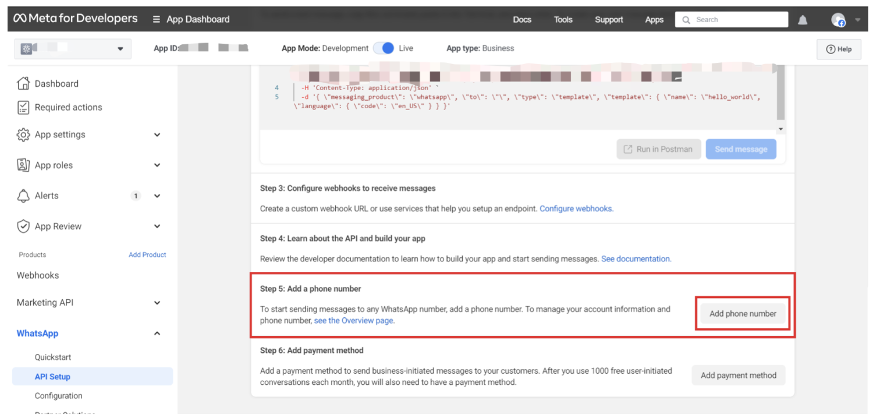Click the Alerts bell icon in sidebar
The height and width of the screenshot is (418, 873).
click(23, 196)
